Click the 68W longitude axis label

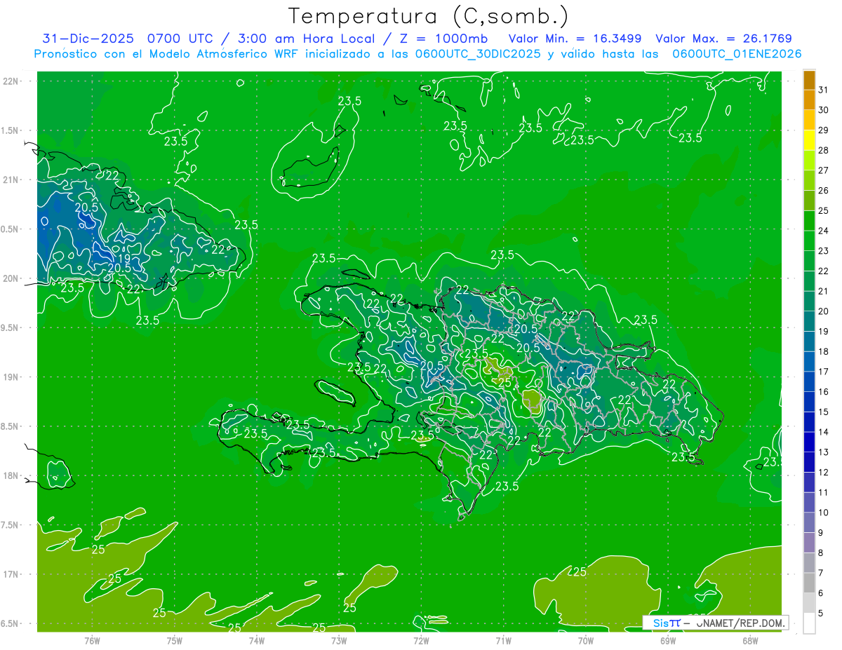(x=750, y=640)
